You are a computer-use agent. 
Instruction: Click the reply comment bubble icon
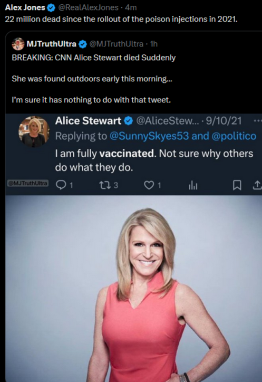click(61, 185)
